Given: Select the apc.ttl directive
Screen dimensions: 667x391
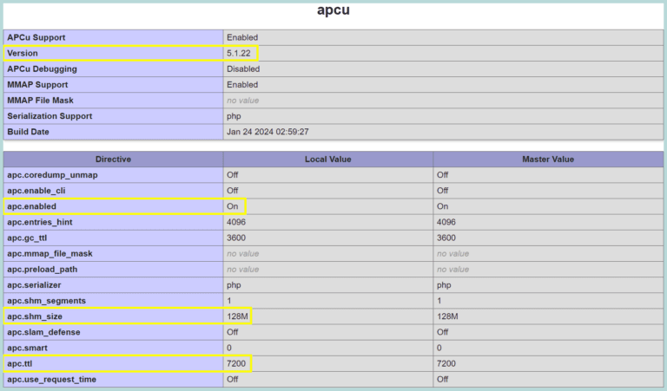Looking at the screenshot, I should click(x=20, y=363).
